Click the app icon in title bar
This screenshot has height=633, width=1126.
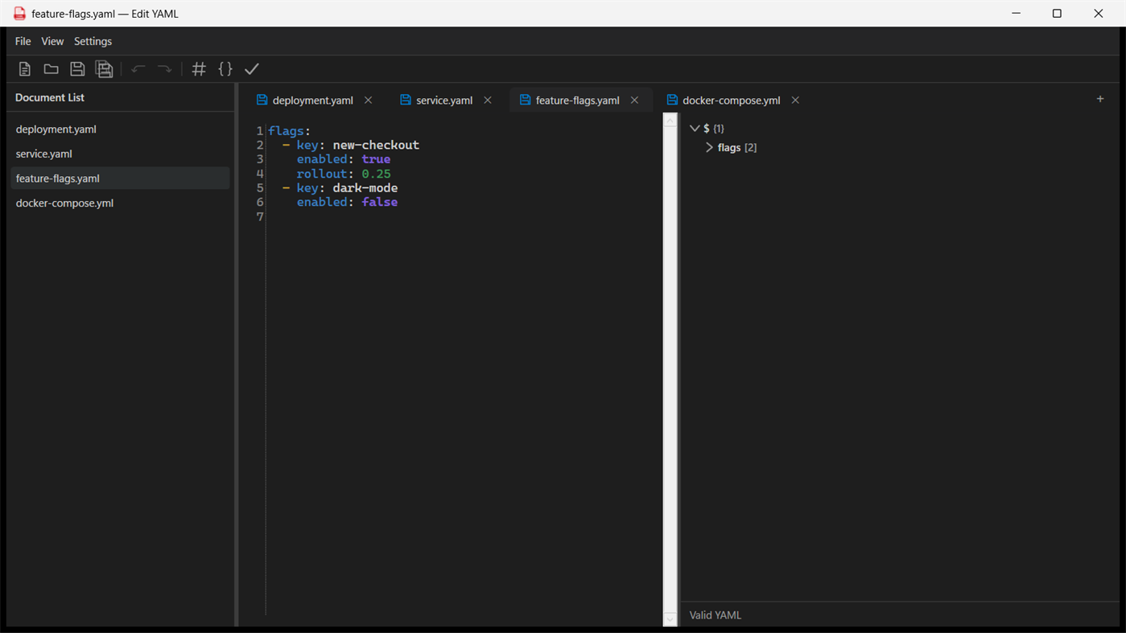[19, 14]
